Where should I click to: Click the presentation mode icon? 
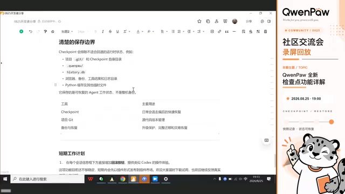click(x=225, y=22)
